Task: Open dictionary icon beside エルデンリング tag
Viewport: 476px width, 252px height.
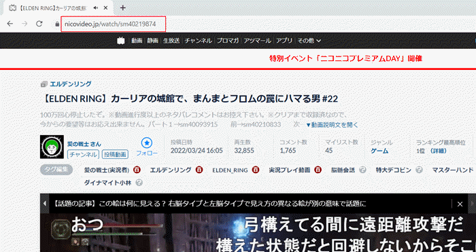Action: [199, 170]
